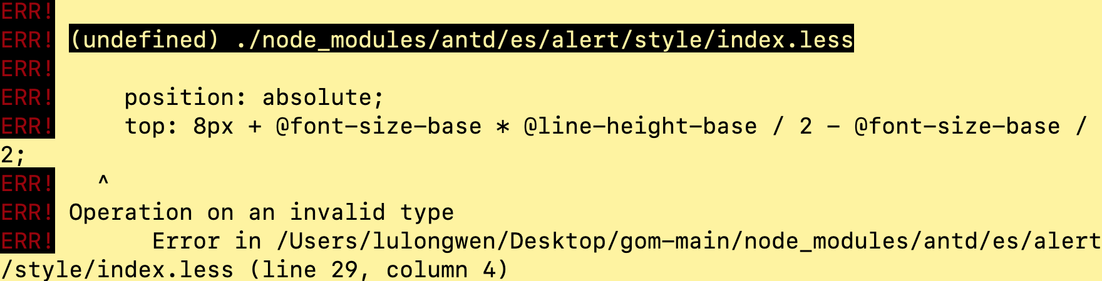Click the caret "^" error marker
The image size is (1102, 281).
click(x=103, y=181)
